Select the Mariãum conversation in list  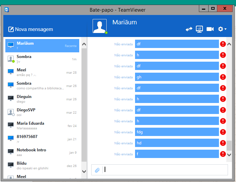point(42,46)
